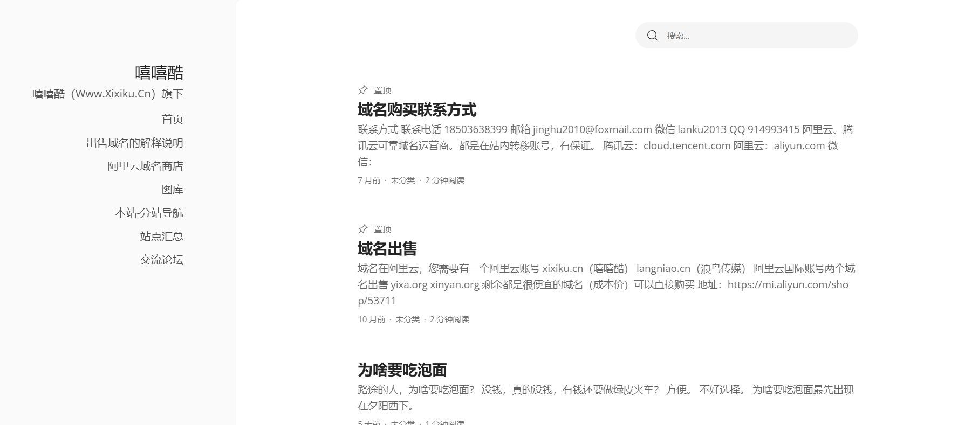Select 本站-分站导航 in the sidebar
The image size is (965, 425).
coord(149,213)
